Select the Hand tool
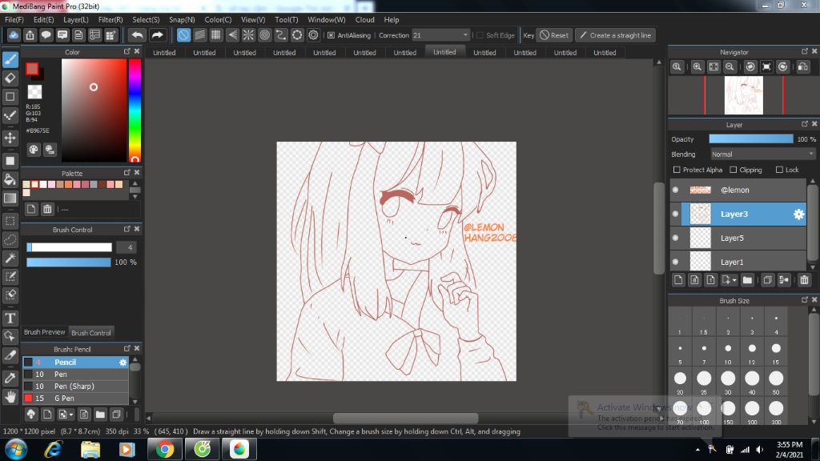Viewport: 820px width, 461px height. click(10, 397)
